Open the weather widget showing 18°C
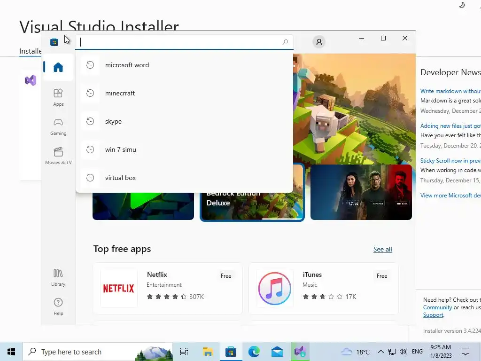Image resolution: width=481 pixels, height=361 pixels. click(356, 352)
